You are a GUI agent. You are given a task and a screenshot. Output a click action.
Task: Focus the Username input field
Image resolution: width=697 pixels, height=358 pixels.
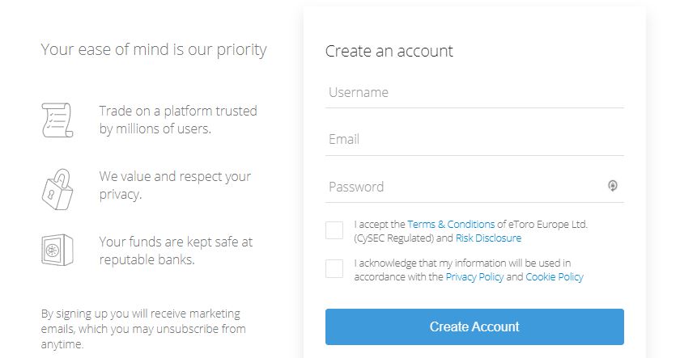tap(474, 93)
